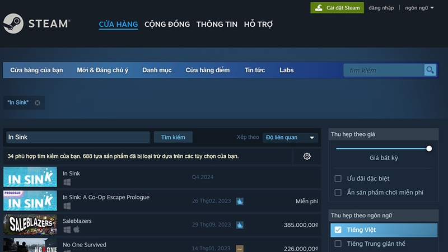Go to THÔNG TIN page
The height and width of the screenshot is (252, 448).
click(x=217, y=24)
